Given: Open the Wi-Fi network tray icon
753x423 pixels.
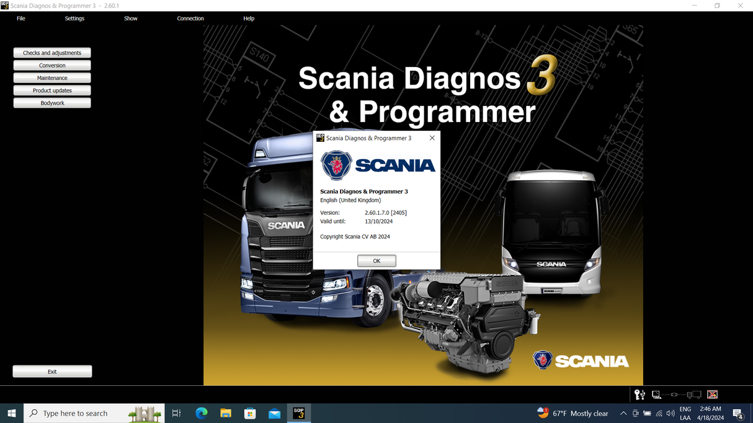Looking at the screenshot, I should click(x=659, y=413).
